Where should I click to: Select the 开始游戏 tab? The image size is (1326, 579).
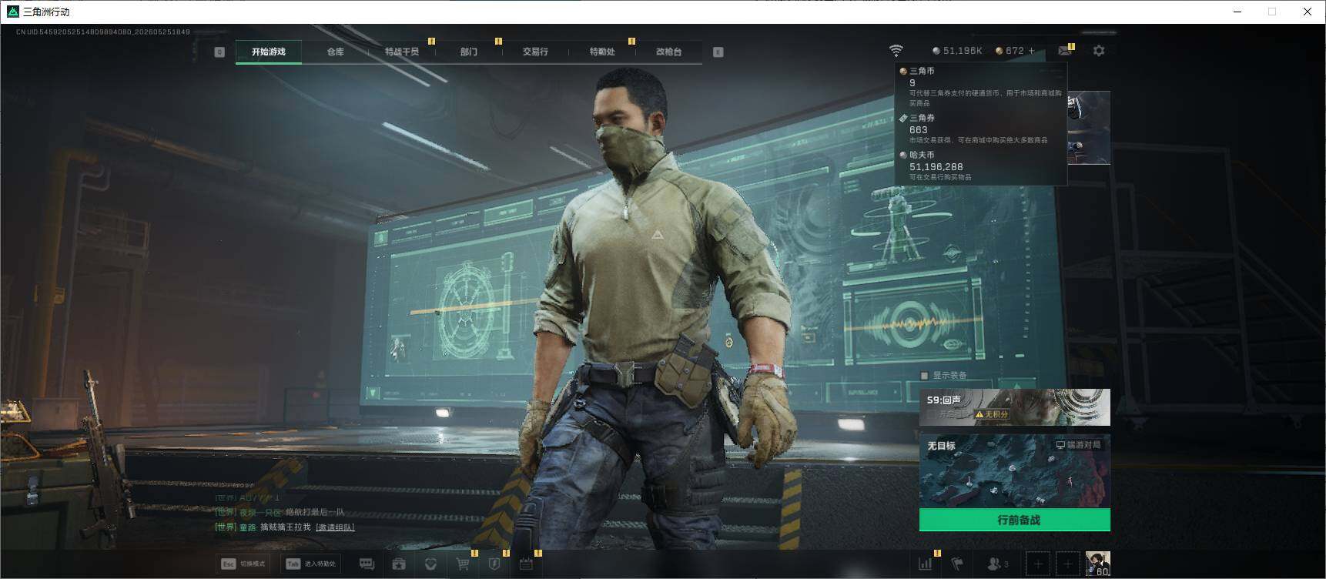[269, 52]
